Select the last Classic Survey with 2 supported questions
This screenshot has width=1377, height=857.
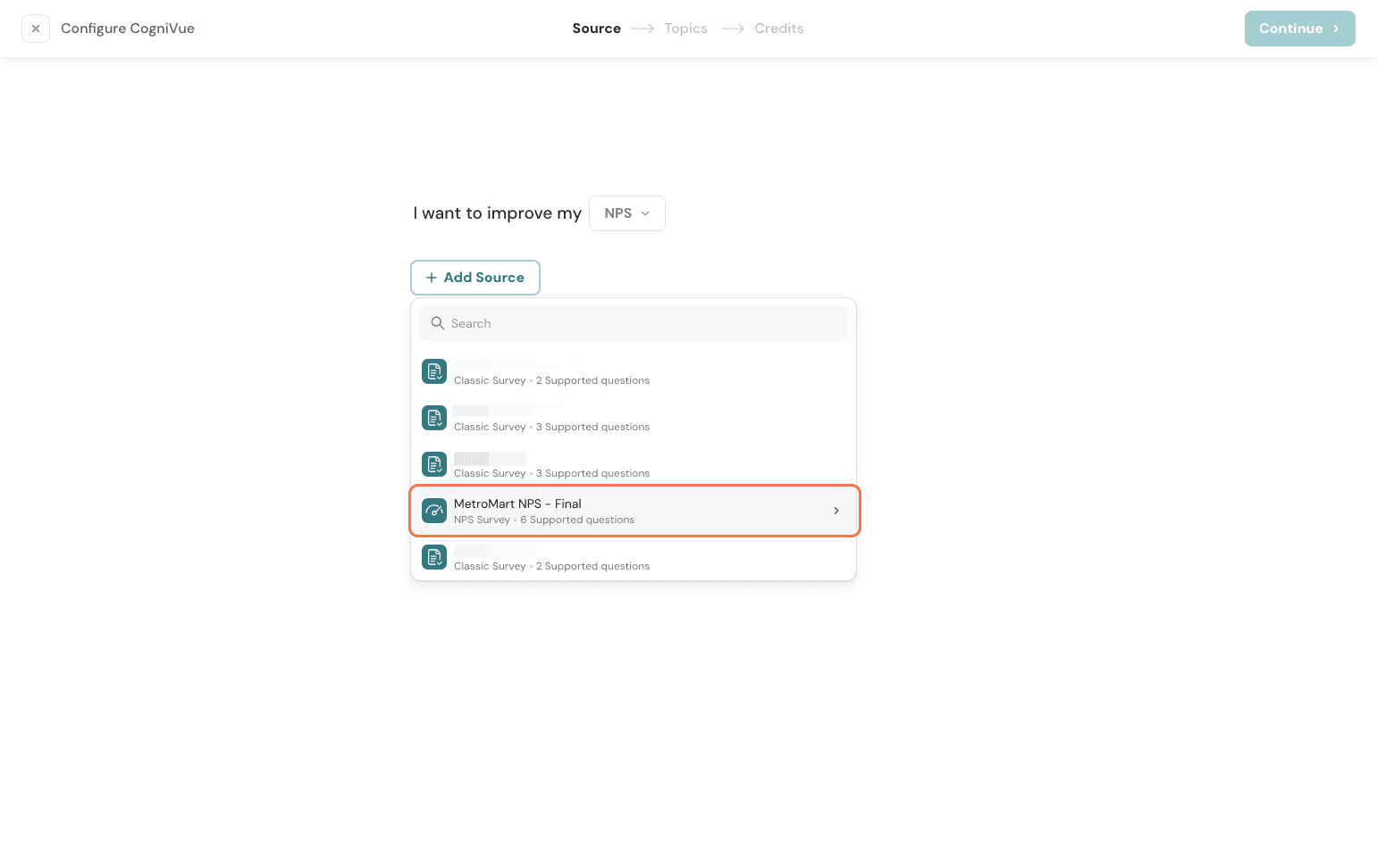626,558
